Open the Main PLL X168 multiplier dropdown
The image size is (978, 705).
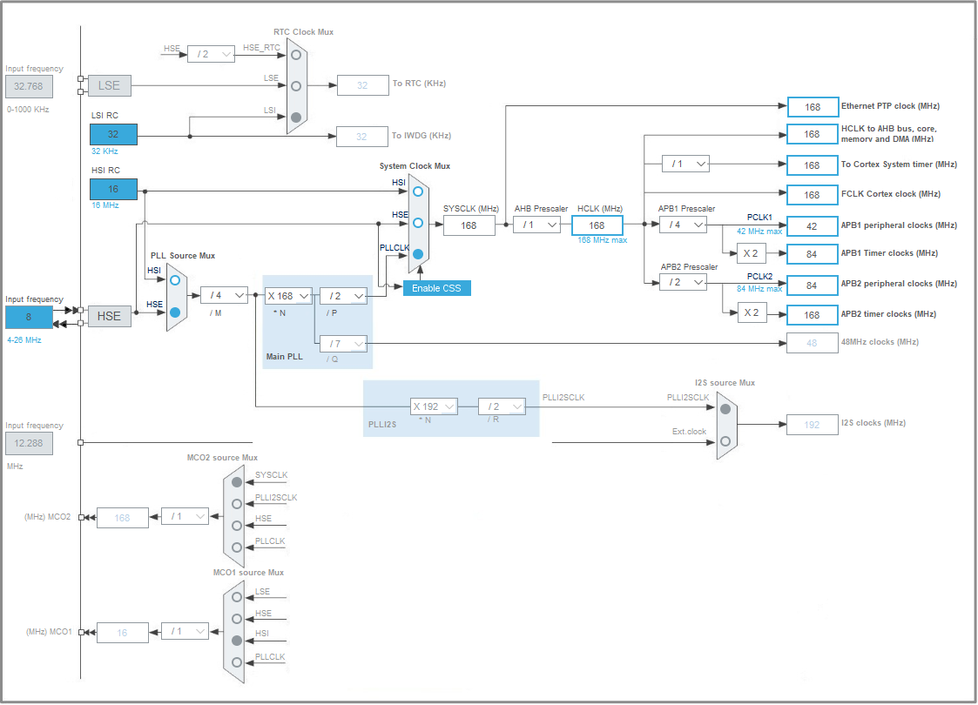pos(288,295)
